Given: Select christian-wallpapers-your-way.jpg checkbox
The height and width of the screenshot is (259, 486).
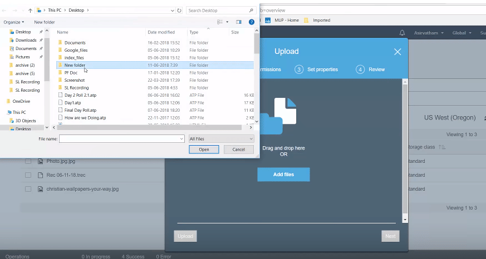Looking at the screenshot, I should coord(28,189).
